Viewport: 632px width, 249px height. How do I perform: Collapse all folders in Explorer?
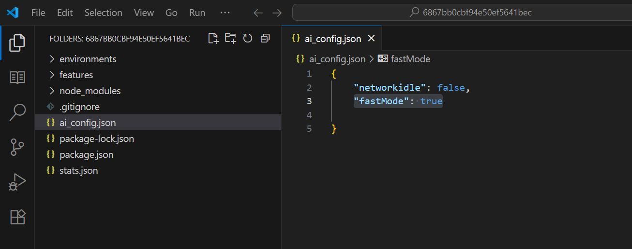point(265,39)
